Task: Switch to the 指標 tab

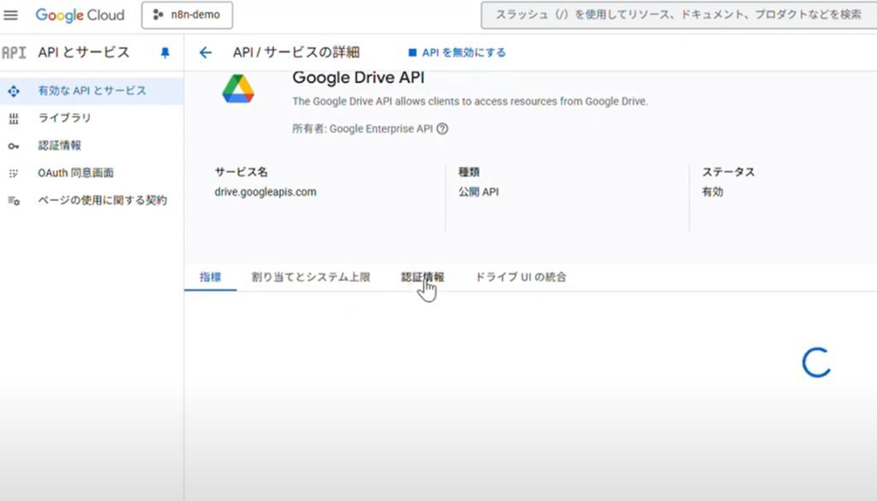Action: [211, 277]
